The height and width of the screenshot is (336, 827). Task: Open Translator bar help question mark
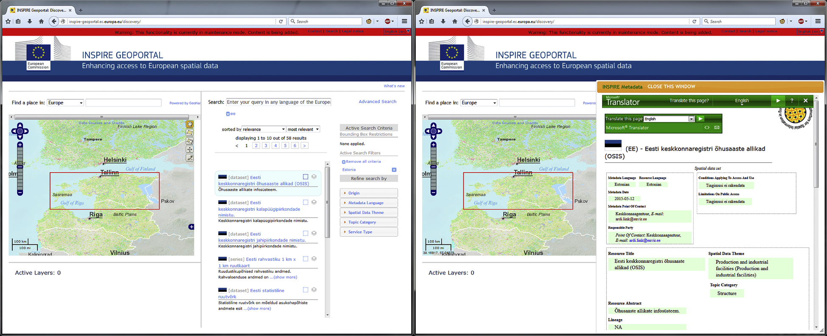(792, 101)
